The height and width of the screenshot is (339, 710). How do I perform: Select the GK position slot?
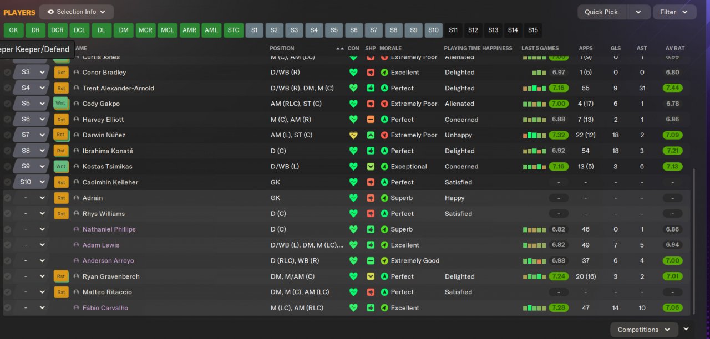(x=13, y=30)
